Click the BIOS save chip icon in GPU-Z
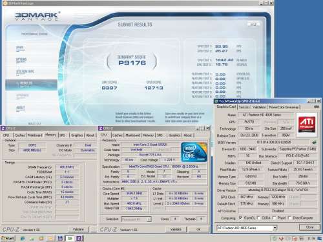The height and width of the screenshot is (242, 323). tap(314, 142)
